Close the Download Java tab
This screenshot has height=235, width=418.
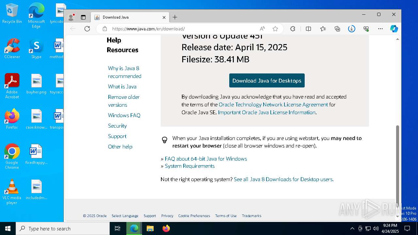coord(164,17)
